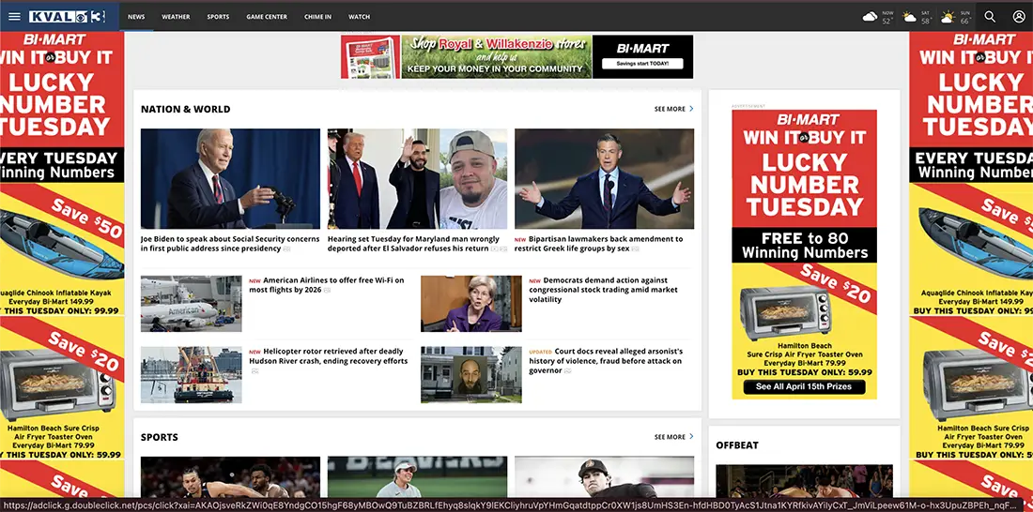Click the chevron beside Sports See More
Image resolution: width=1033 pixels, height=512 pixels.
pyautogui.click(x=691, y=436)
